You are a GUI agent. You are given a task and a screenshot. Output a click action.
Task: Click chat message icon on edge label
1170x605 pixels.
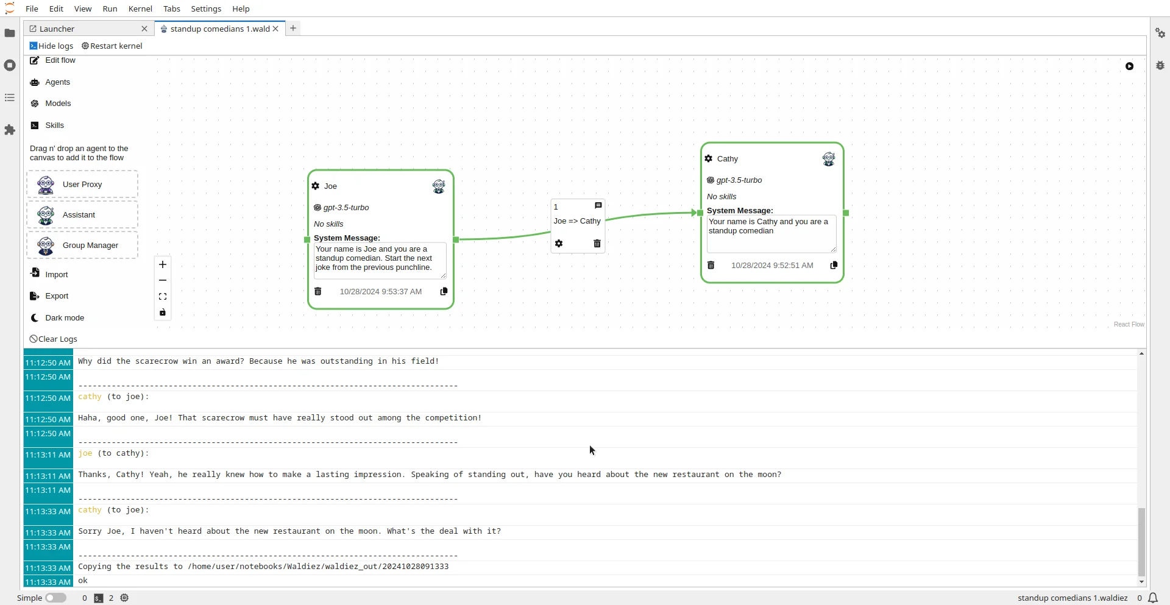point(598,206)
